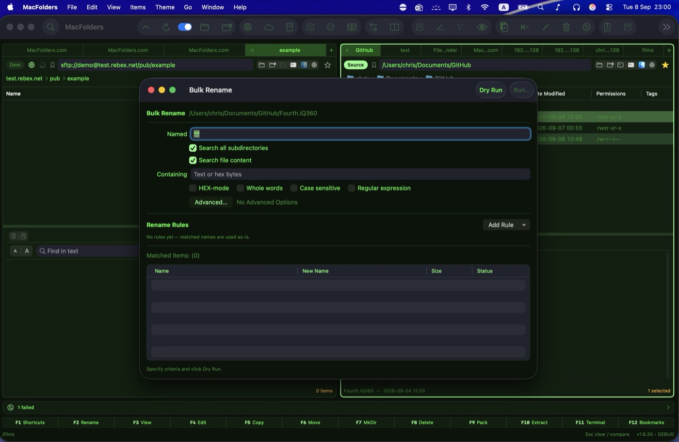This screenshot has width=679, height=442.
Task: Click the toolbar globe network icon
Action: point(248,27)
